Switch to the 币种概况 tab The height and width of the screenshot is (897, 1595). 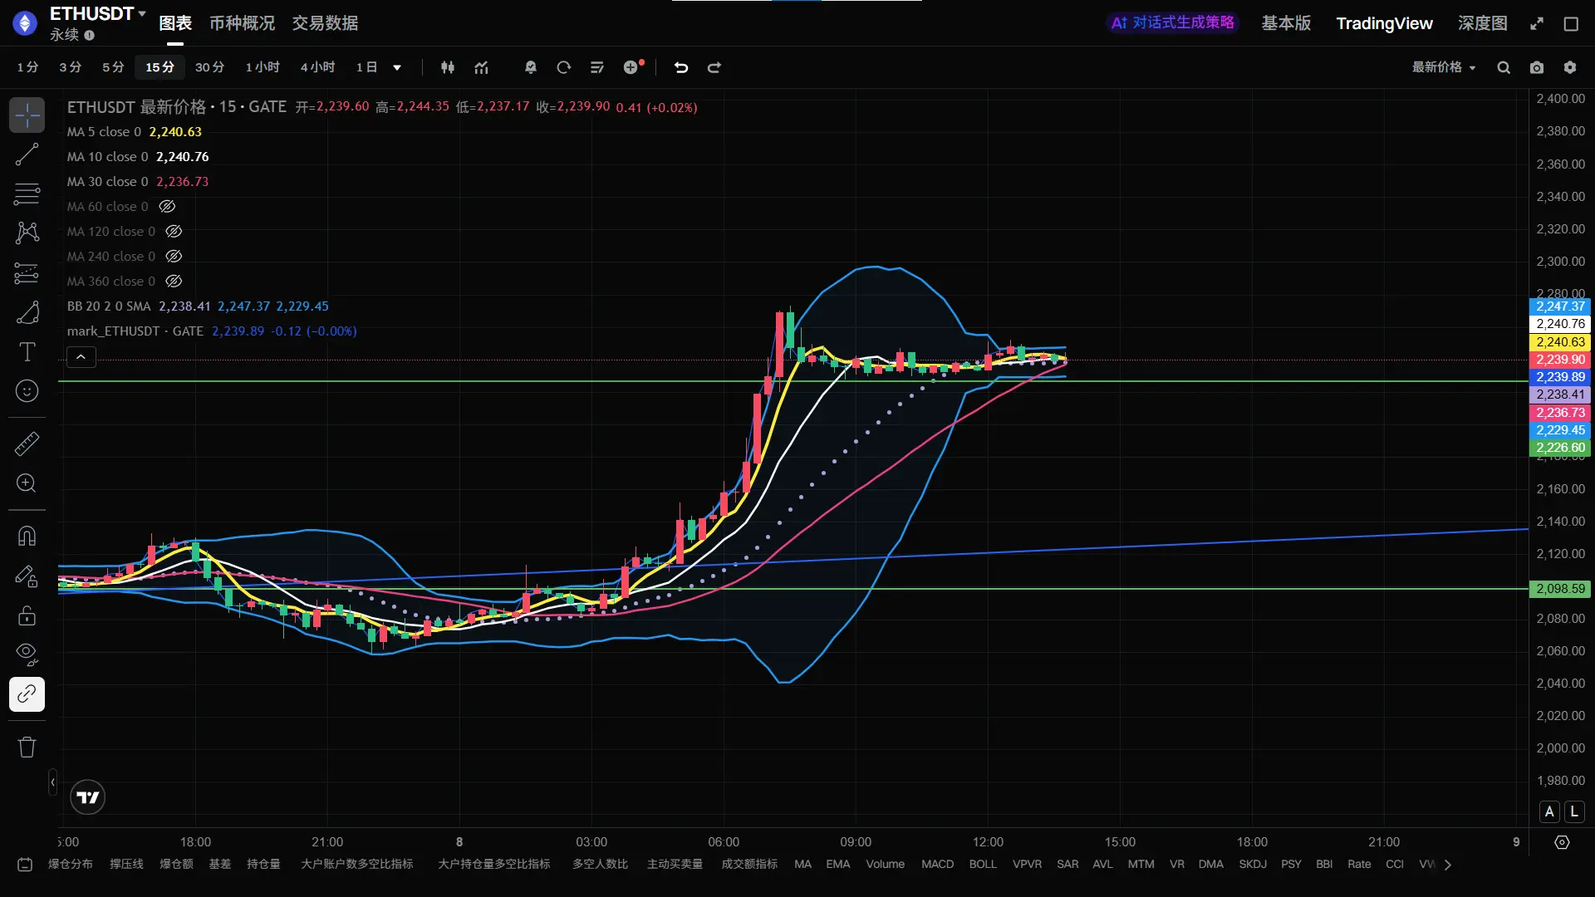242,23
